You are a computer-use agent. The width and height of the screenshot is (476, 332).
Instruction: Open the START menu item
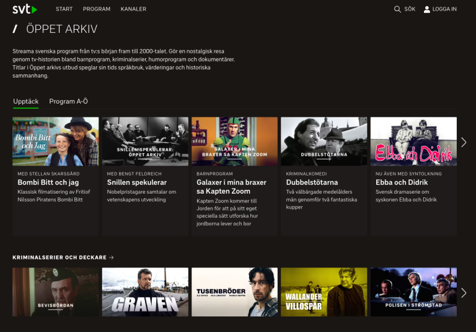tap(64, 9)
